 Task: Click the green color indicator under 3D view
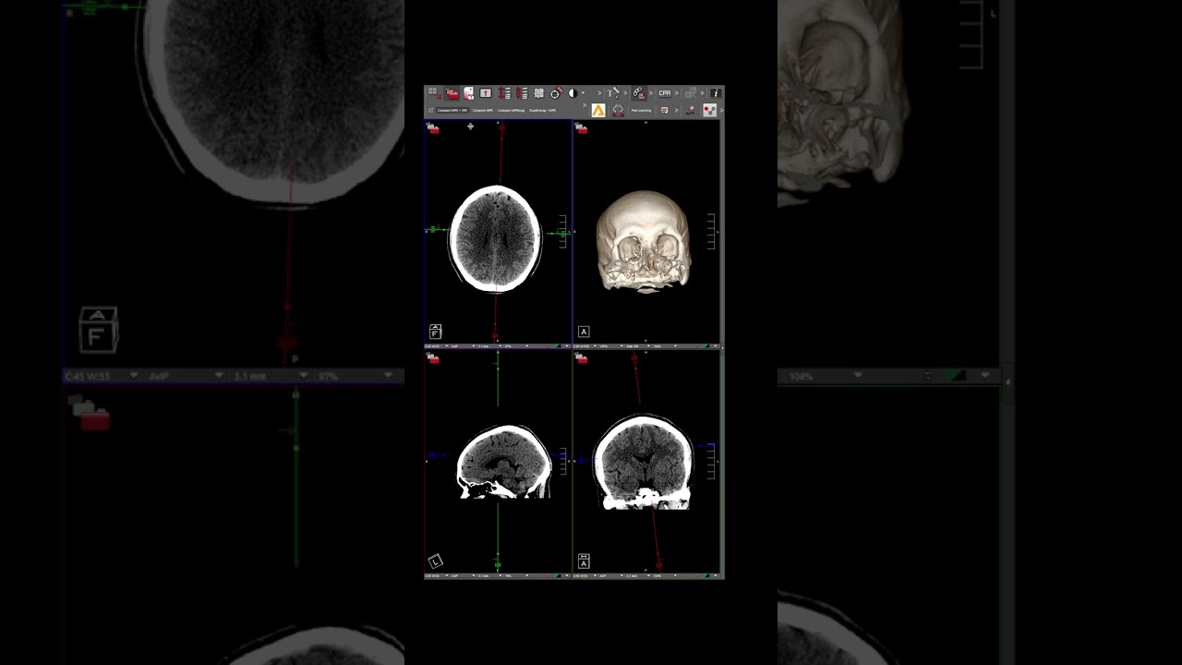pyautogui.click(x=706, y=346)
